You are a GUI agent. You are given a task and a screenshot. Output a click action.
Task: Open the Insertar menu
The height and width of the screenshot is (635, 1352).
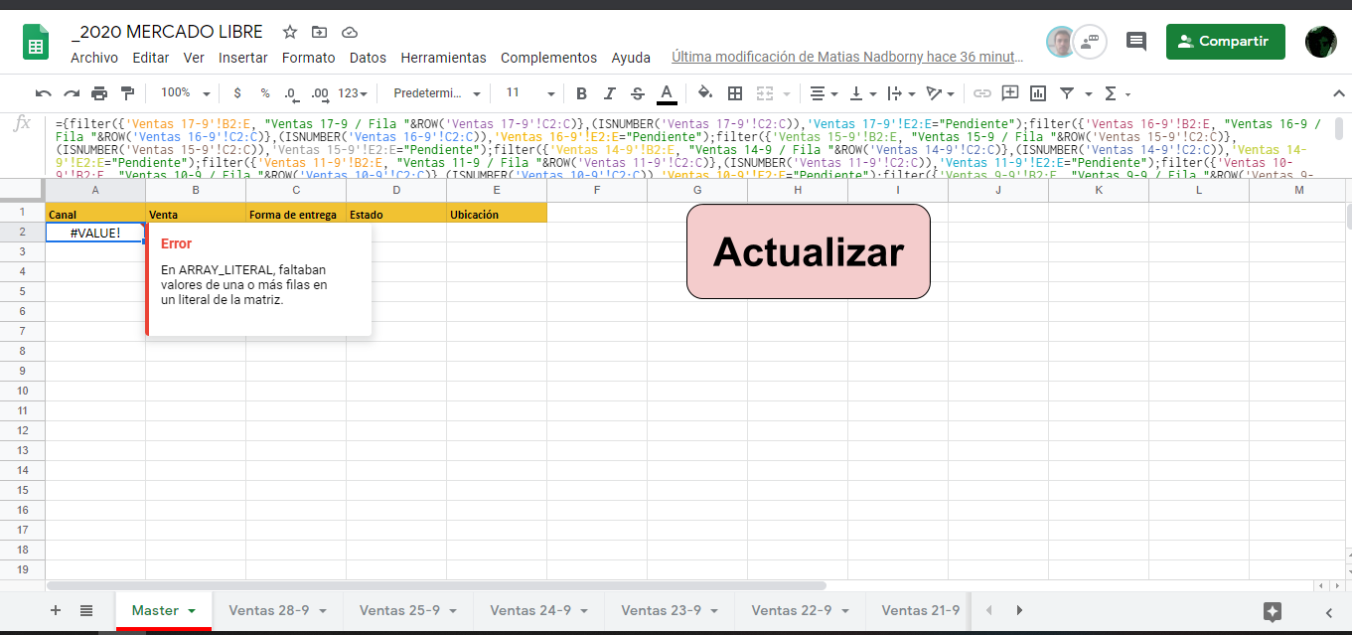tap(243, 58)
